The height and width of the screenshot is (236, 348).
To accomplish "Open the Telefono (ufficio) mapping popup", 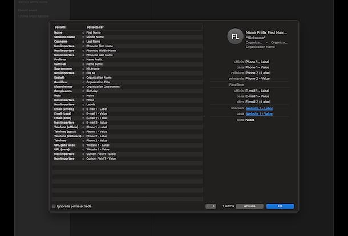I will [x=68, y=127].
